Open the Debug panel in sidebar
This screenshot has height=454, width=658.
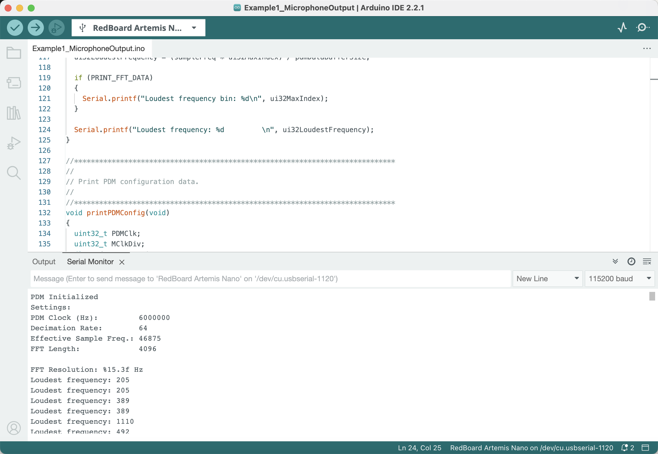14,143
